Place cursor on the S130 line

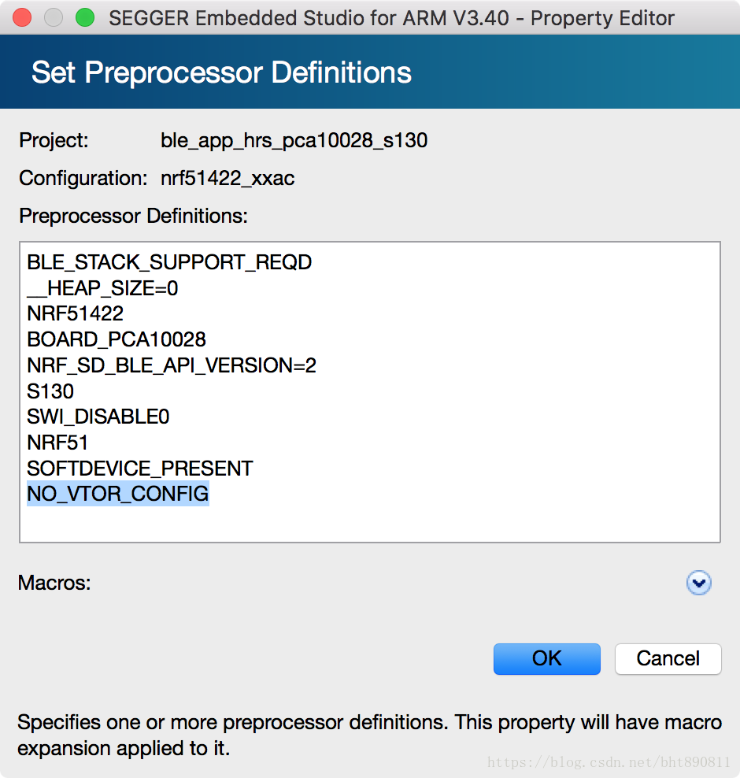[50, 391]
